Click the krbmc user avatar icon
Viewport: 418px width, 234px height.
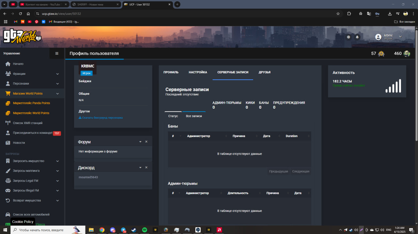378,37
